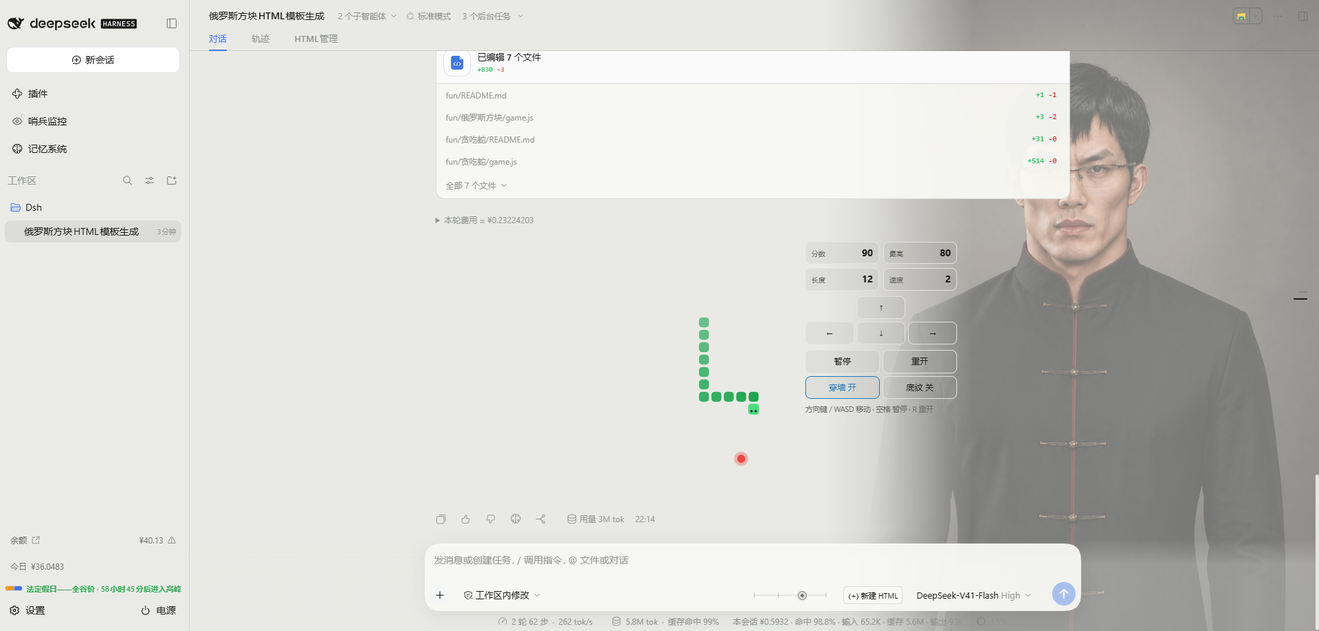Open session 俄罗斯方块 HTML 模板生成 in sidebar
Image resolution: width=1319 pixels, height=631 pixels.
tap(93, 231)
